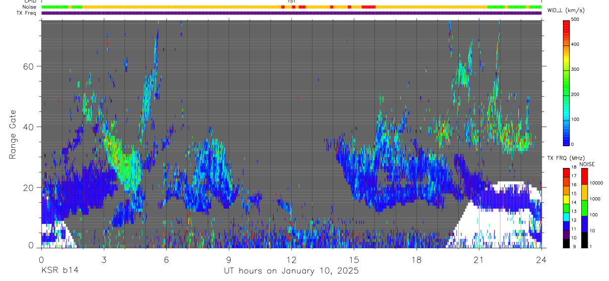Screen dimensions: 609x281
Task: Click the '20' tick on the Range Gate axis
Action: (x=28, y=187)
